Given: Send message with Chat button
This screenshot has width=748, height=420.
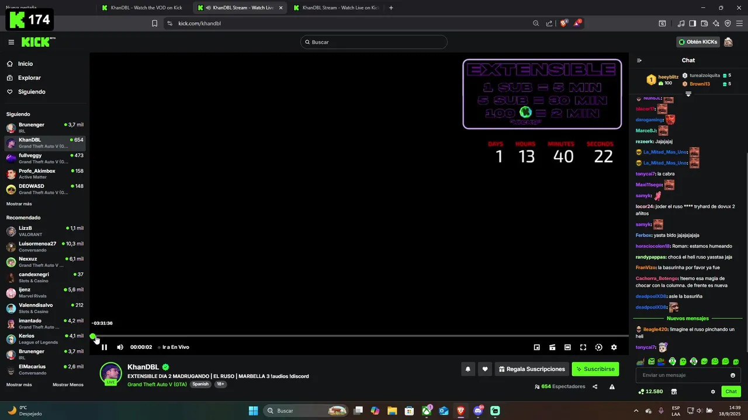Looking at the screenshot, I should [x=731, y=391].
